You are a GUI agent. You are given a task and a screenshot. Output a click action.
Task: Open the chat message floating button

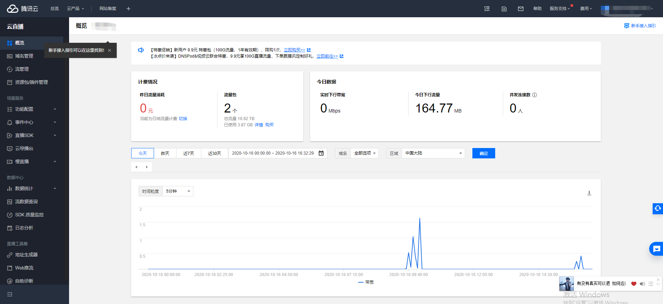coord(656,249)
